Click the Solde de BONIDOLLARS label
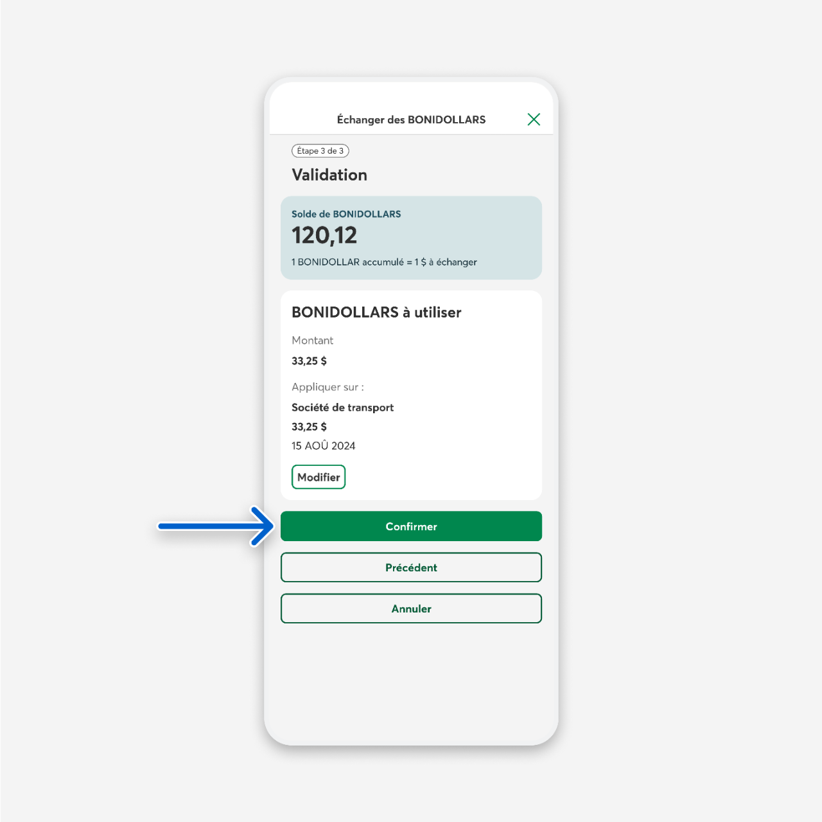822x822 pixels. [346, 214]
